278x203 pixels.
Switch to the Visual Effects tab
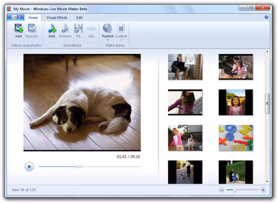[x=57, y=18]
